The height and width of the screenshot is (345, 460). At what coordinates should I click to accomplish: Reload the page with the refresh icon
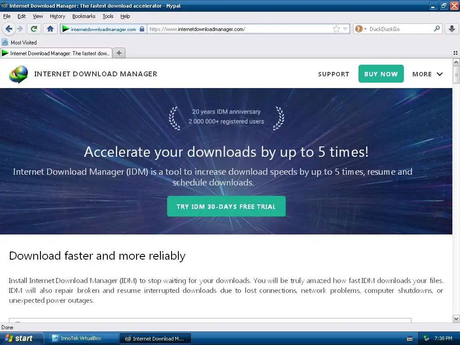(x=34, y=29)
